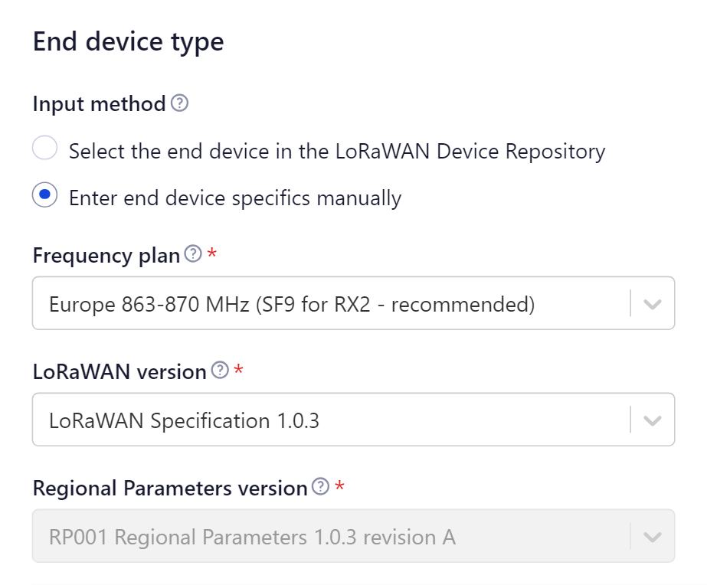Click the Frequency plan chevron arrow
707x585 pixels.
tap(652, 303)
